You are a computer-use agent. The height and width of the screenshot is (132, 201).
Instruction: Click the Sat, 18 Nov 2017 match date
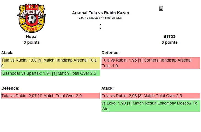90,18
